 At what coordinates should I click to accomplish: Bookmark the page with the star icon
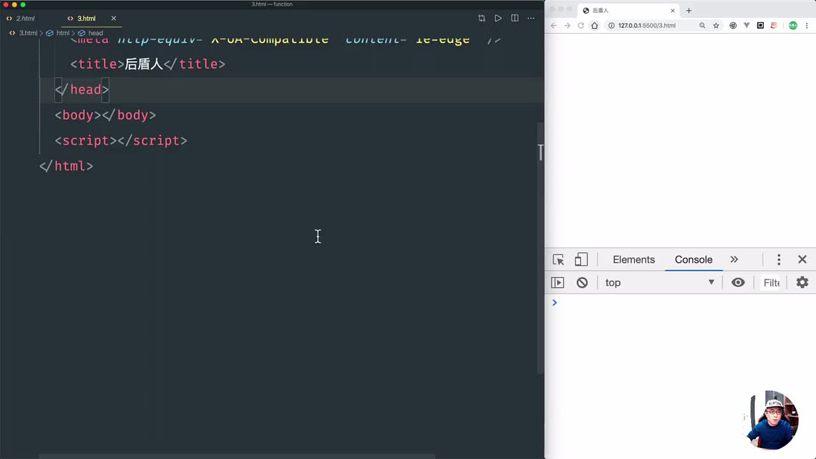[716, 25]
